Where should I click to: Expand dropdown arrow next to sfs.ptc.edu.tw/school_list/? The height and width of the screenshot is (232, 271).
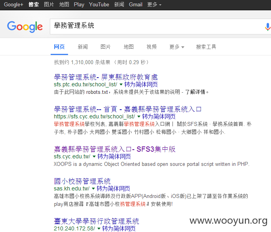(121, 84)
